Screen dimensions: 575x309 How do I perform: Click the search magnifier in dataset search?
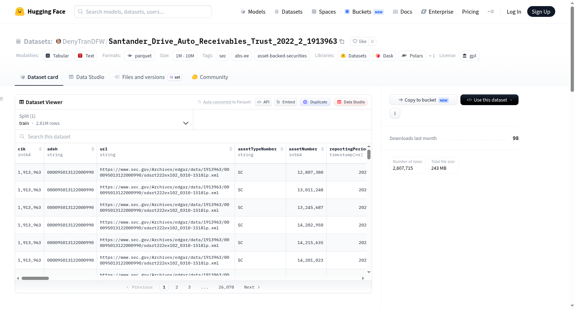22,136
